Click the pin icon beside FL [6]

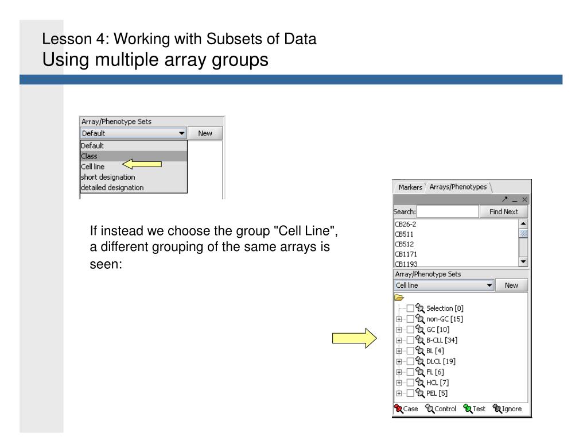(420, 372)
